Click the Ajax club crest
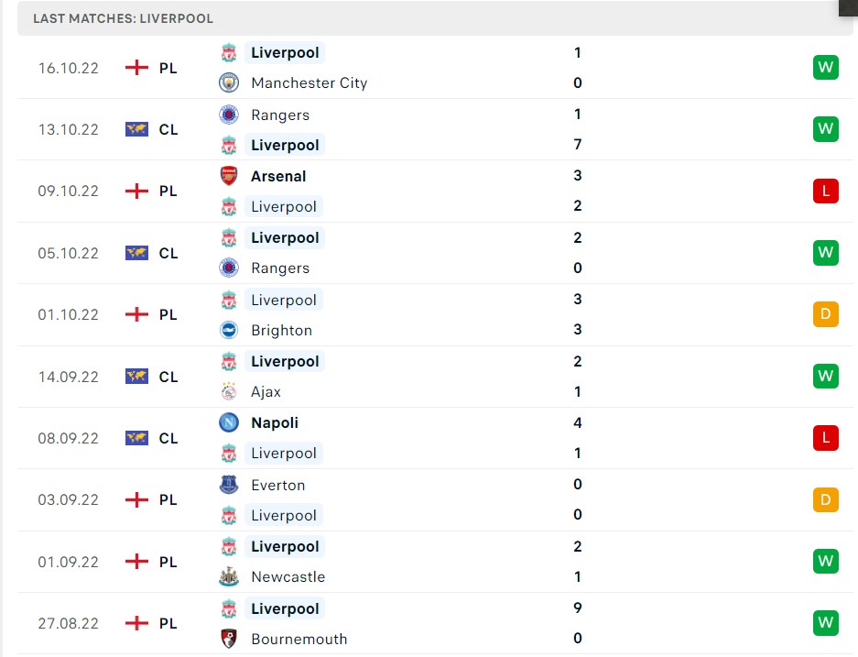Viewport: 858px width, 657px height. (231, 391)
